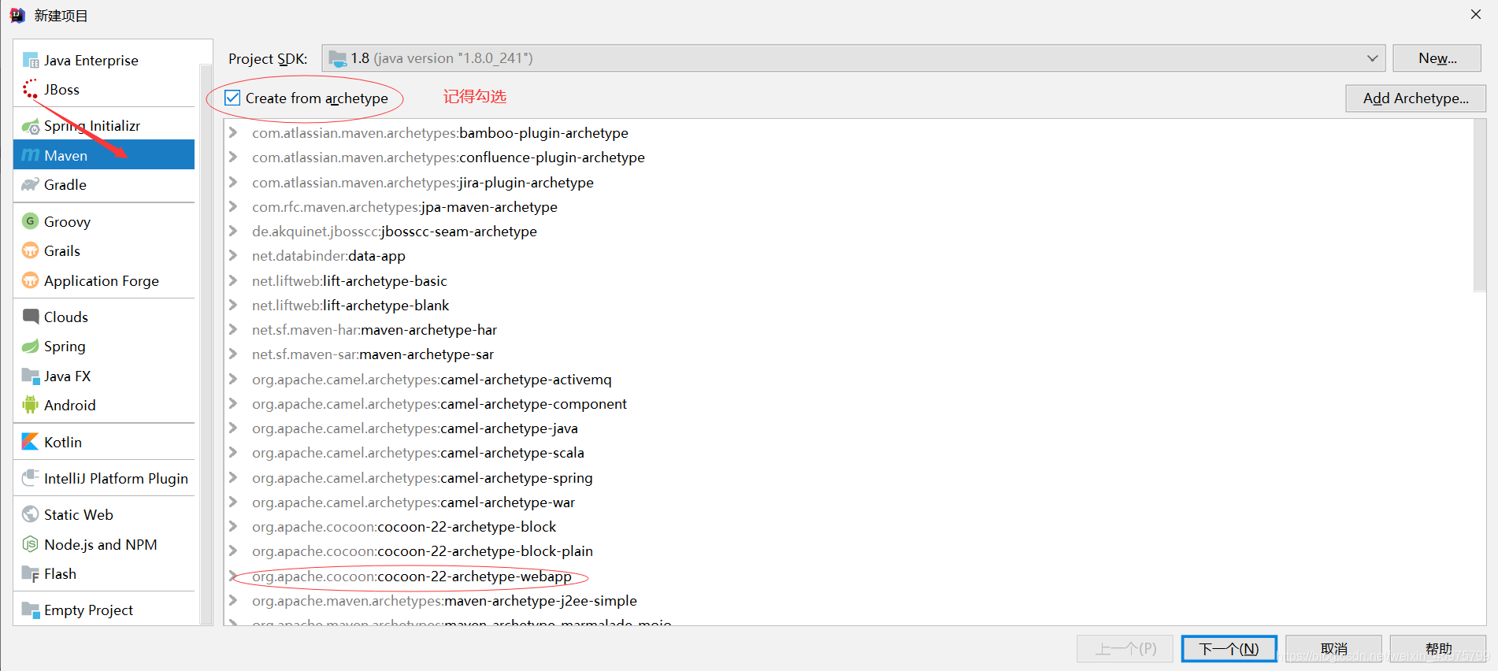Choose the Flash folder icon
The image size is (1498, 671).
pyautogui.click(x=31, y=573)
